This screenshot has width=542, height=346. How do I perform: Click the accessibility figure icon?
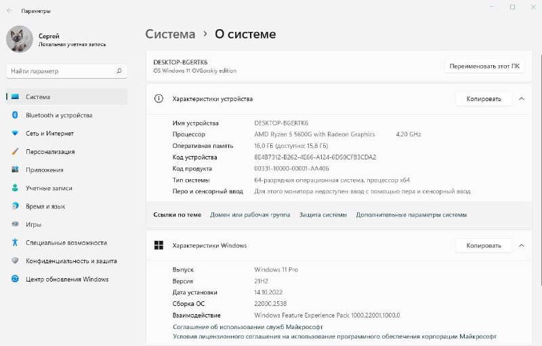(x=15, y=242)
